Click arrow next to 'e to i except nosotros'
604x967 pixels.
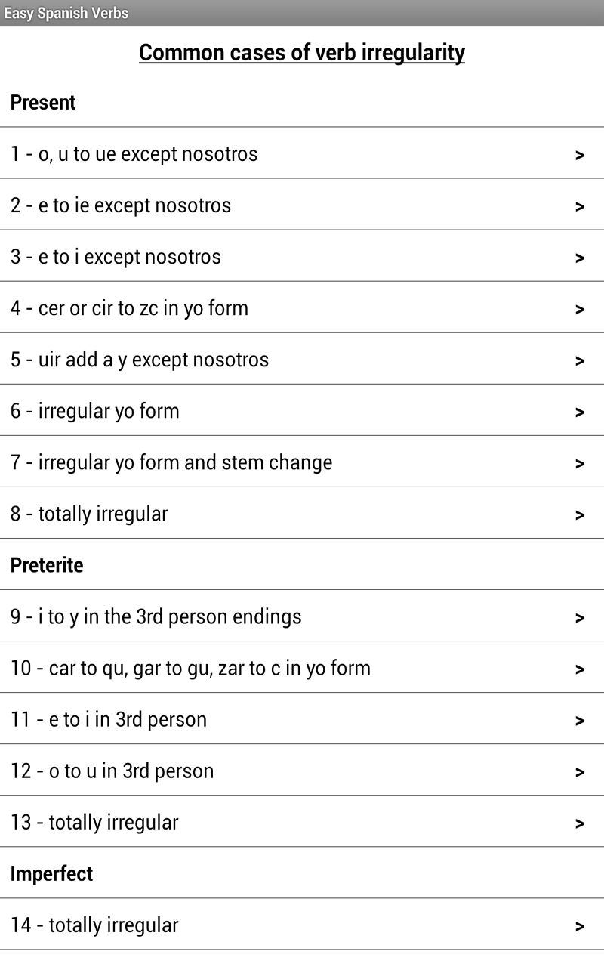pyautogui.click(x=579, y=258)
